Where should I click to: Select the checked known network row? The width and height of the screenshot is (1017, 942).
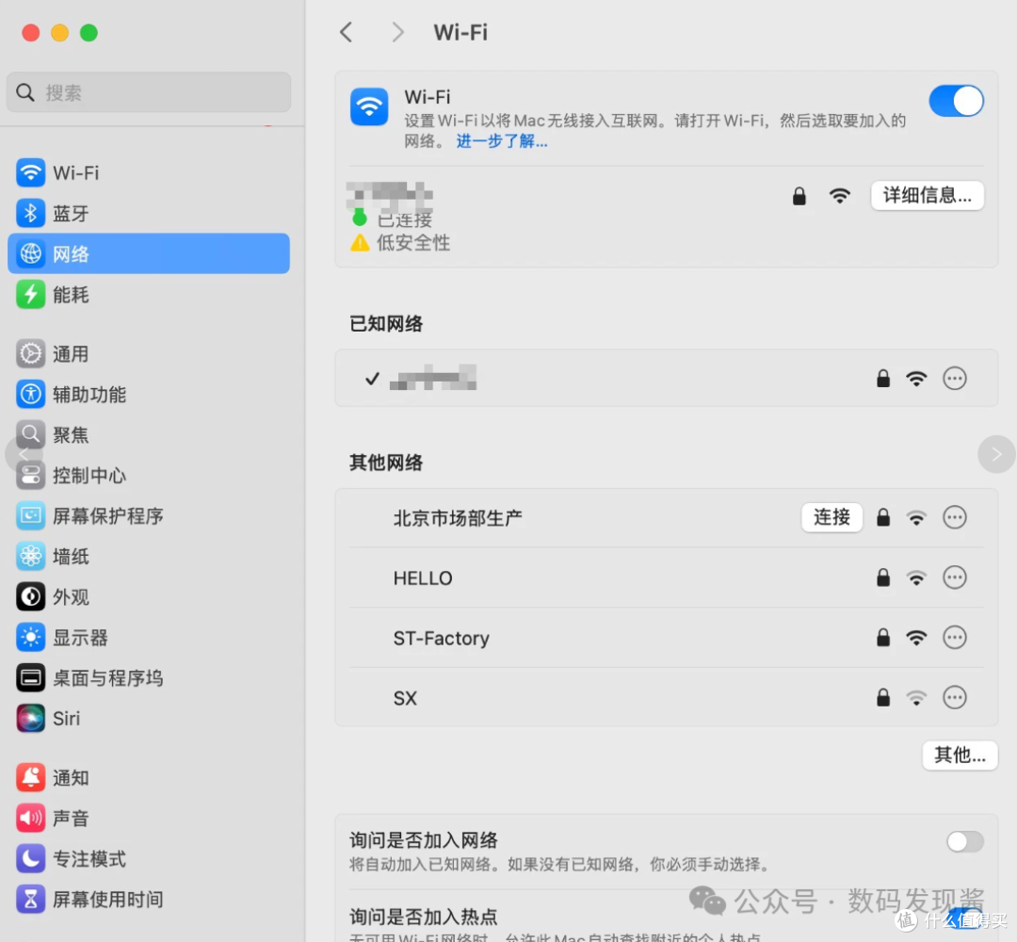(x=666, y=379)
